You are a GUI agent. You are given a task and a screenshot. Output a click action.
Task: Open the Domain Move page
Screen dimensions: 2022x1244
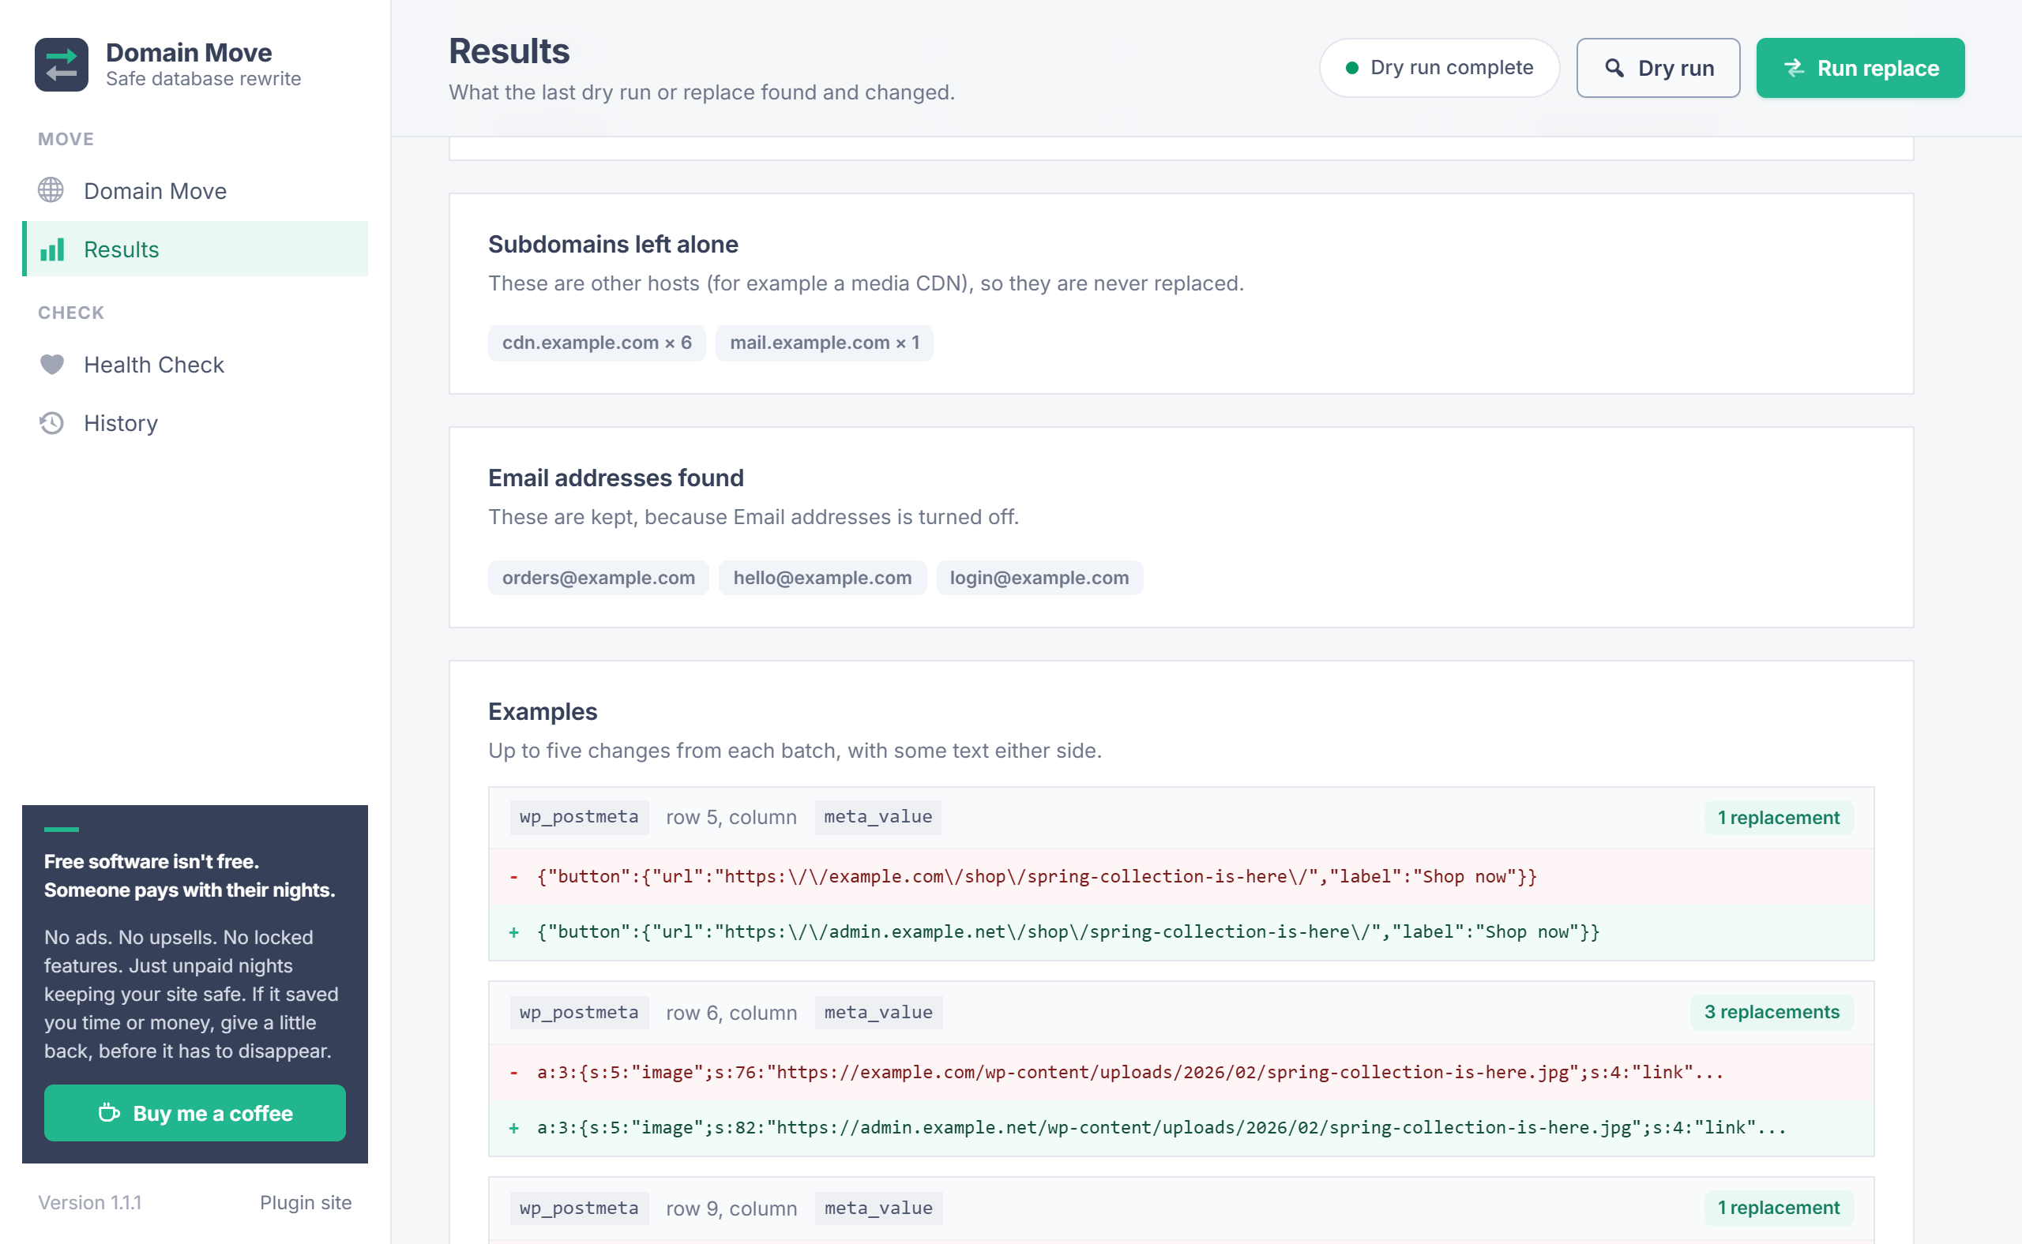click(x=195, y=191)
